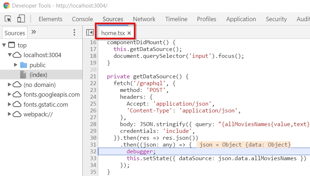Activate the inspect element picker icon

(8, 19)
